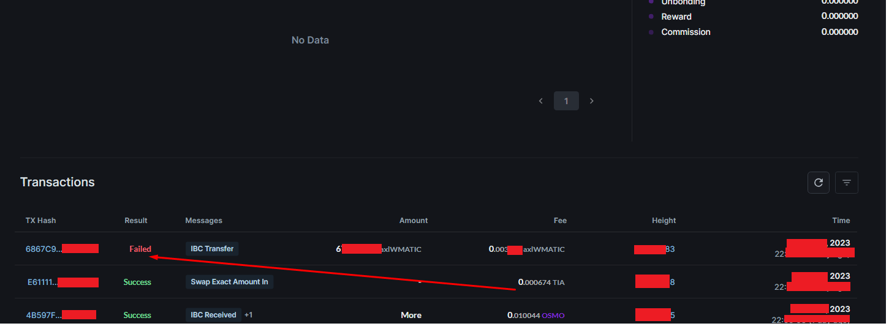Screen dimensions: 889x326
Task: Click the Swap Exact Amount In tag
Action: (x=229, y=282)
